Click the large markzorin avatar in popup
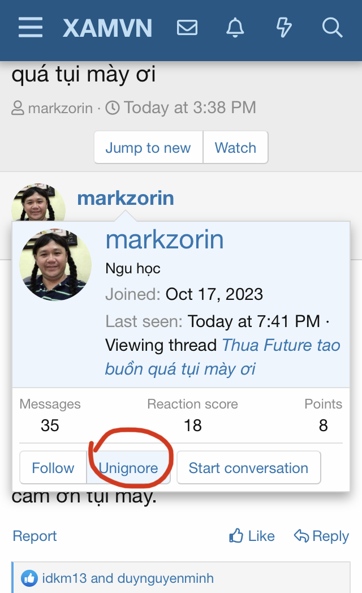Screen dimensions: 362x593 tap(55, 265)
